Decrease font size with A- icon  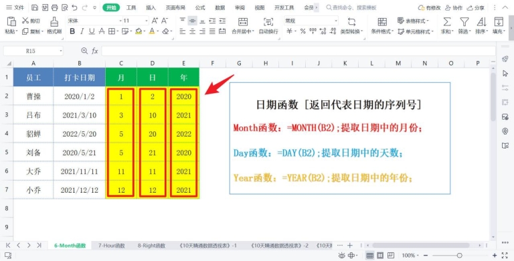coord(165,21)
